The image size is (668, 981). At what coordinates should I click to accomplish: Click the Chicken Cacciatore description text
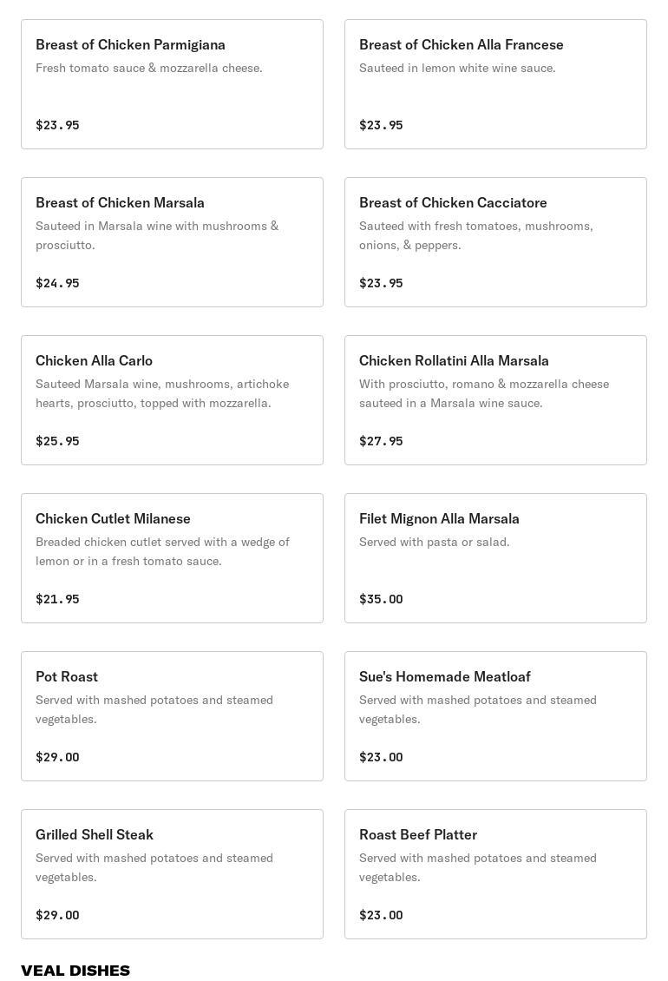(x=475, y=235)
